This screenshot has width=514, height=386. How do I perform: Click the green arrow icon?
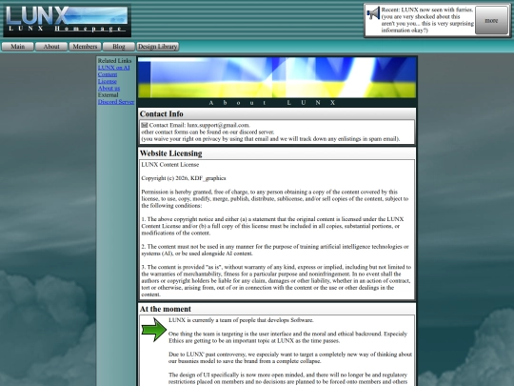[154, 330]
